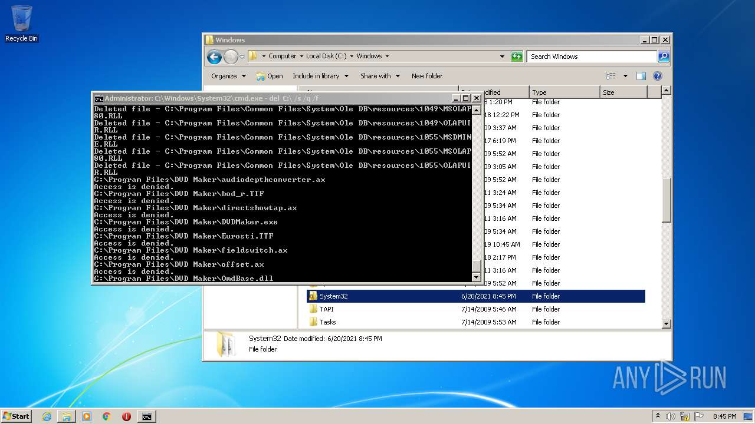Sort by Size column header
Image resolution: width=755 pixels, height=424 pixels.
[623, 92]
